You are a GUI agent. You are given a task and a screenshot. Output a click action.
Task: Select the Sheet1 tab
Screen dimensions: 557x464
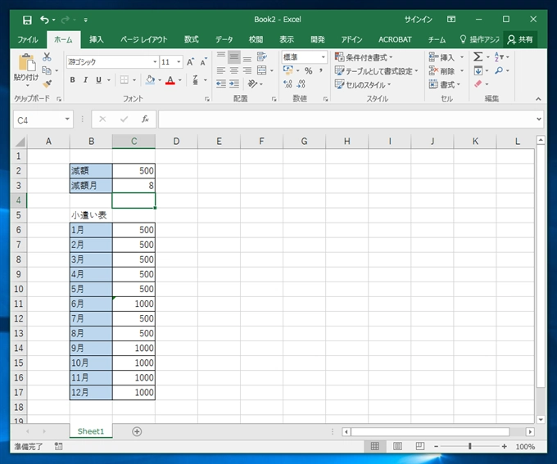pos(91,431)
